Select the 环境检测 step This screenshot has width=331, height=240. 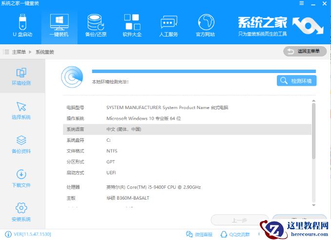21,76
